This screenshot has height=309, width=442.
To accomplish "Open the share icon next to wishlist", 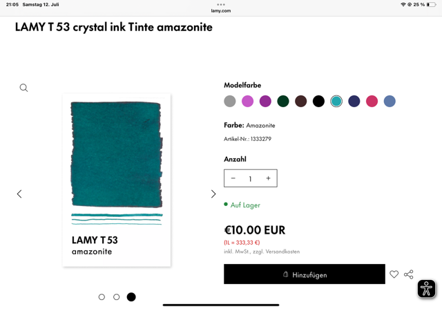I will coord(408,274).
